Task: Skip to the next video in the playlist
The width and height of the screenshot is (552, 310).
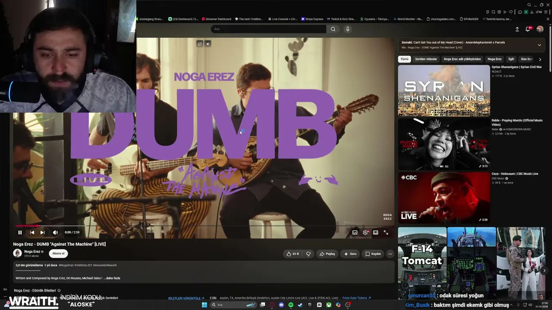Action: [42, 232]
